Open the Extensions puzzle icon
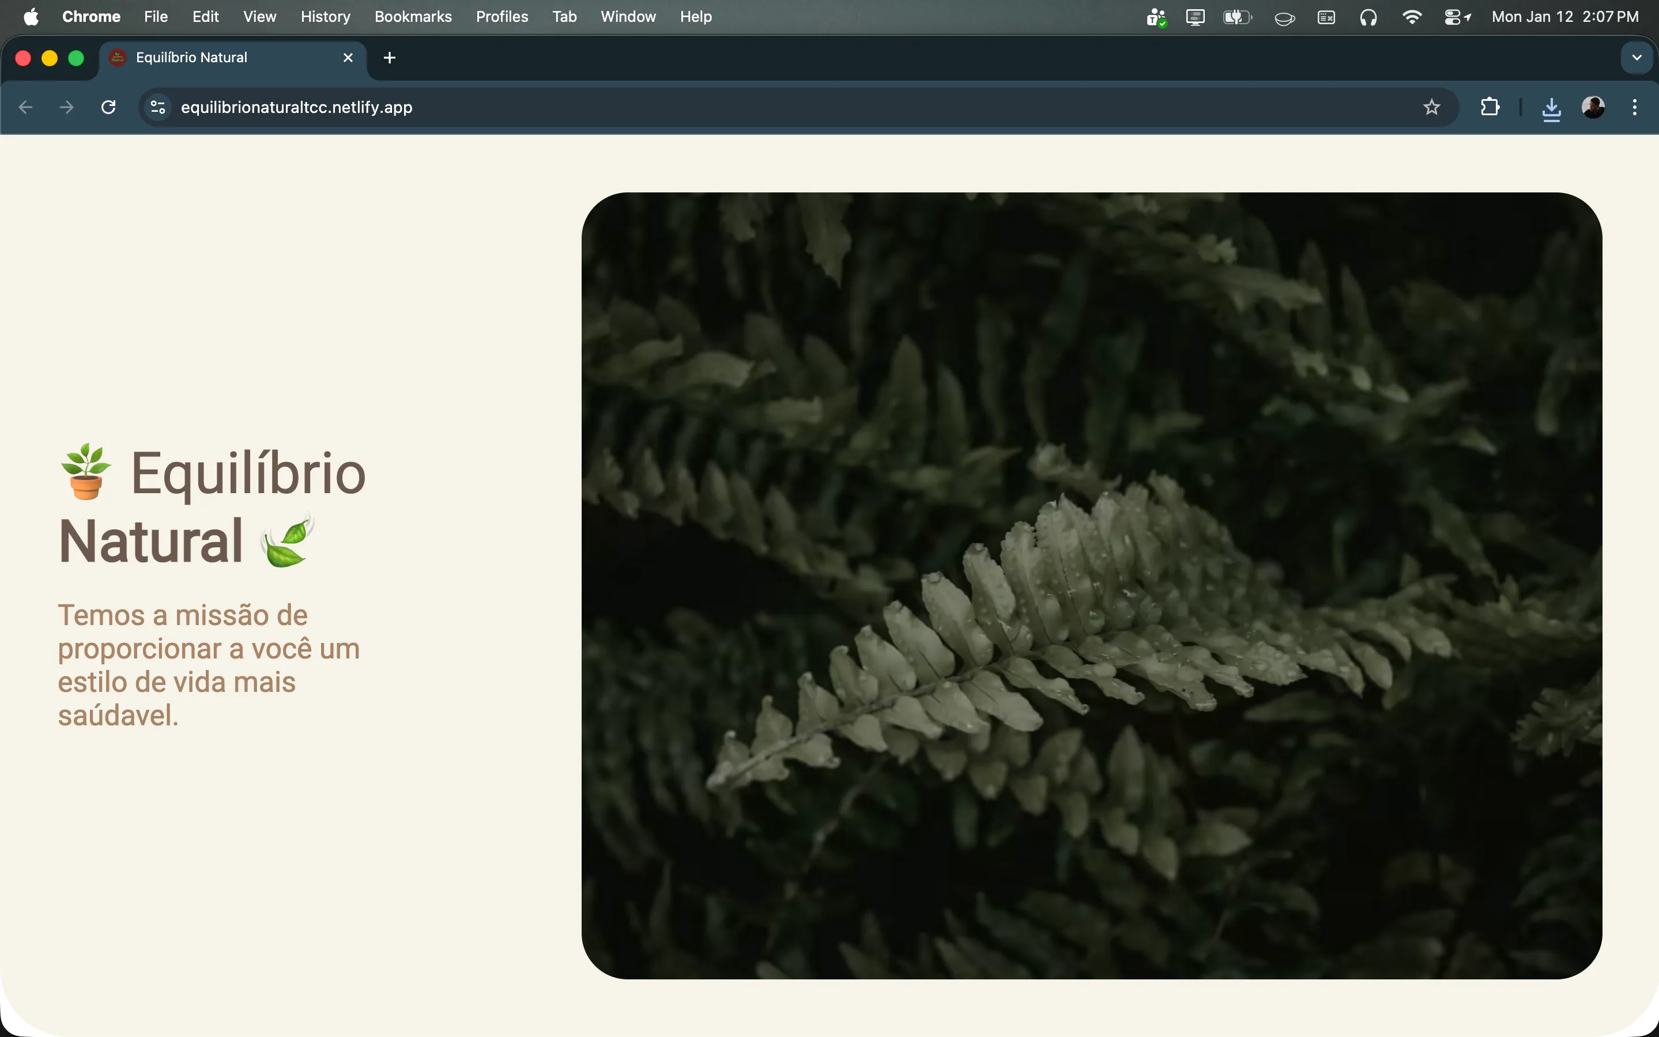 1490,107
